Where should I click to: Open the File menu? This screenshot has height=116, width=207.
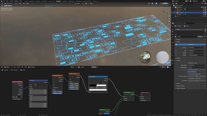[4, 1]
